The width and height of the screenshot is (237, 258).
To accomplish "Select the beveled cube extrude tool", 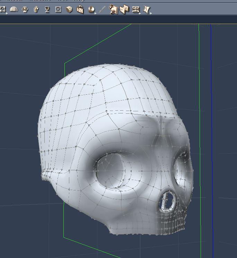I will [x=69, y=9].
